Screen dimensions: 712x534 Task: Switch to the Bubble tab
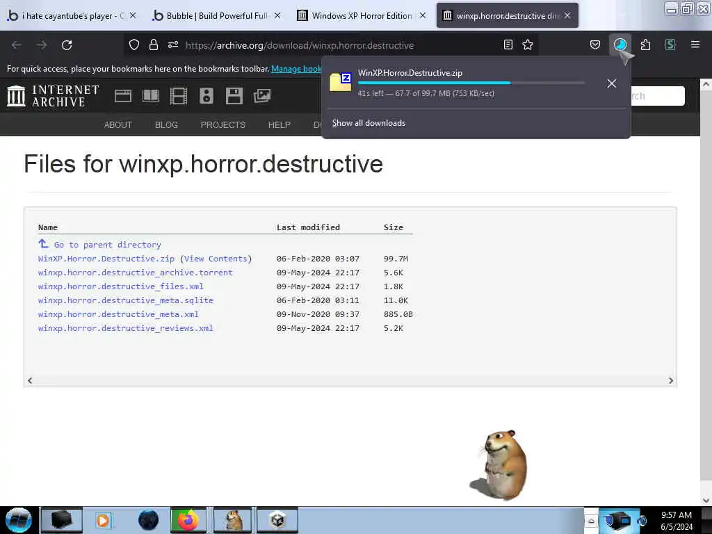coord(216,16)
